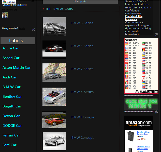Click the green Click Here For Painting banner
Screen dimensions: 161x152
141,104
